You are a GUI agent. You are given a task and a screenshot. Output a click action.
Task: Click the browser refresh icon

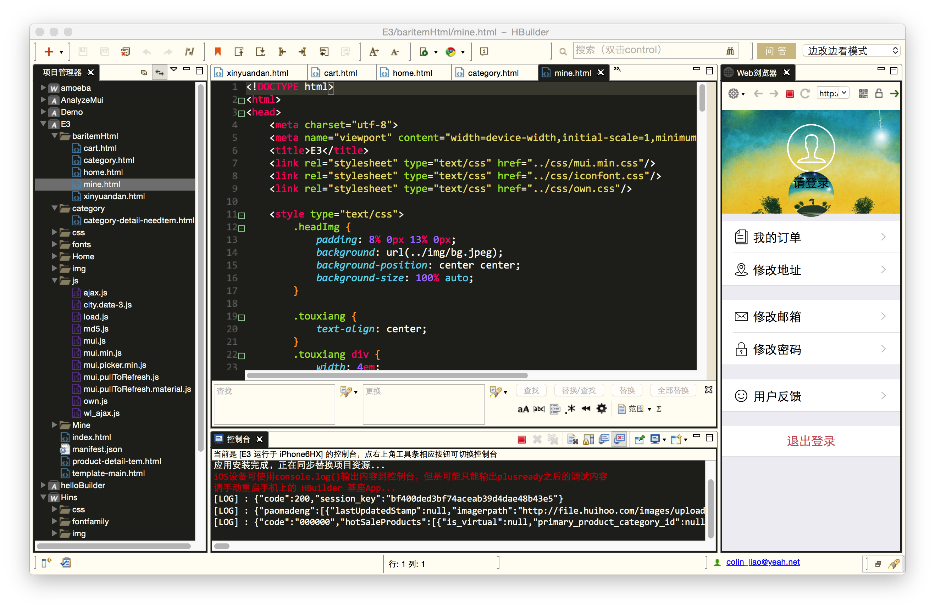pyautogui.click(x=805, y=94)
